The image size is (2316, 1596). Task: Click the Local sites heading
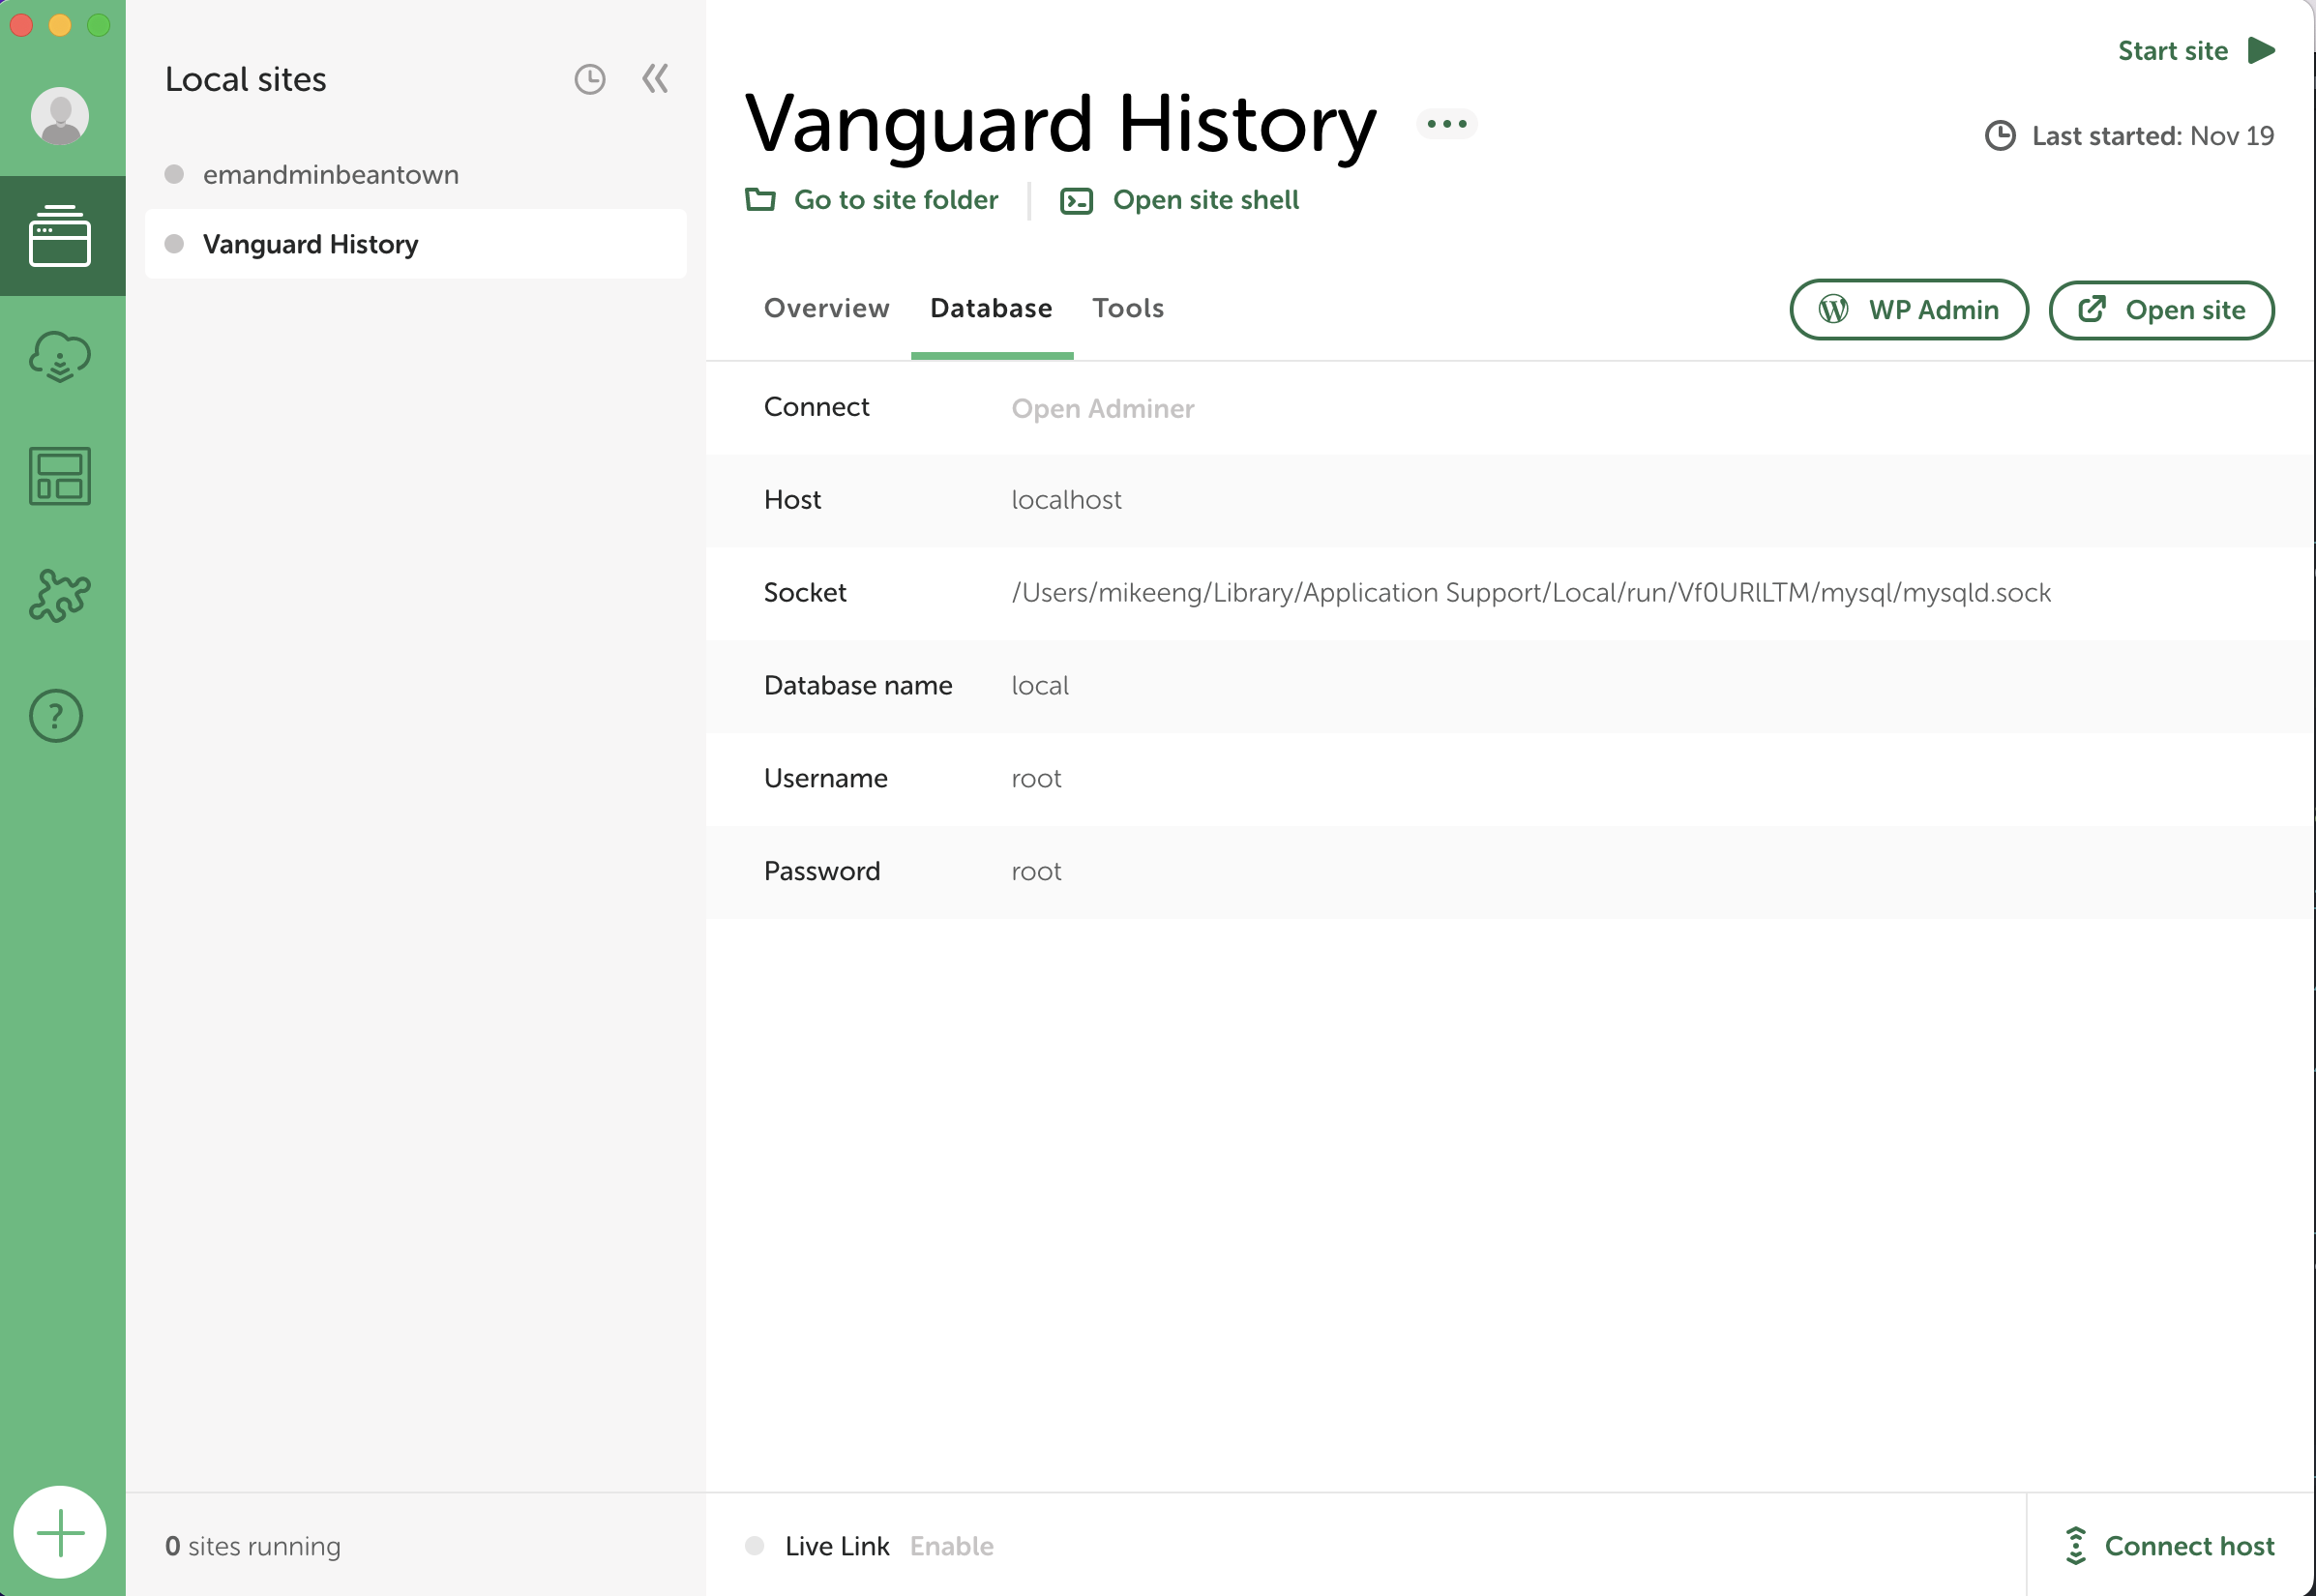(x=246, y=79)
